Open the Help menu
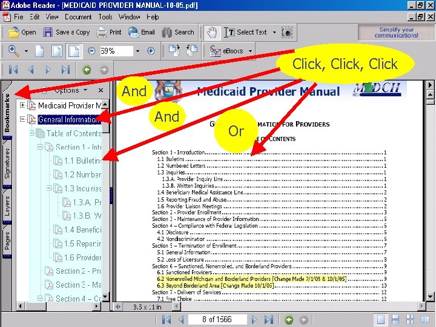 click(153, 17)
